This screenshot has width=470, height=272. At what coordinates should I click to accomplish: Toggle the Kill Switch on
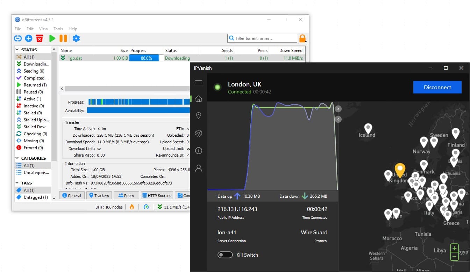[x=225, y=255]
